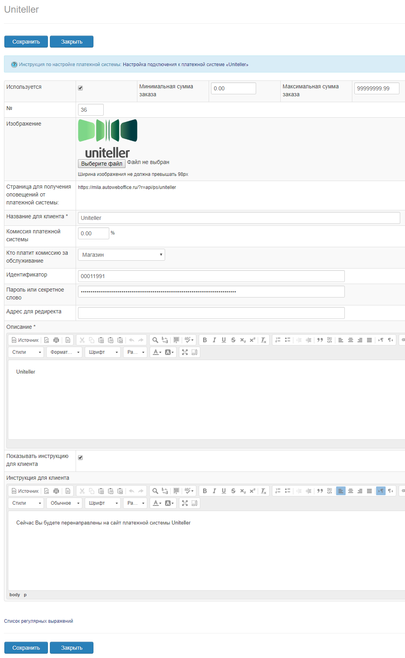
Task: Click the Адрес для редиректа input field
Action: coord(211,313)
